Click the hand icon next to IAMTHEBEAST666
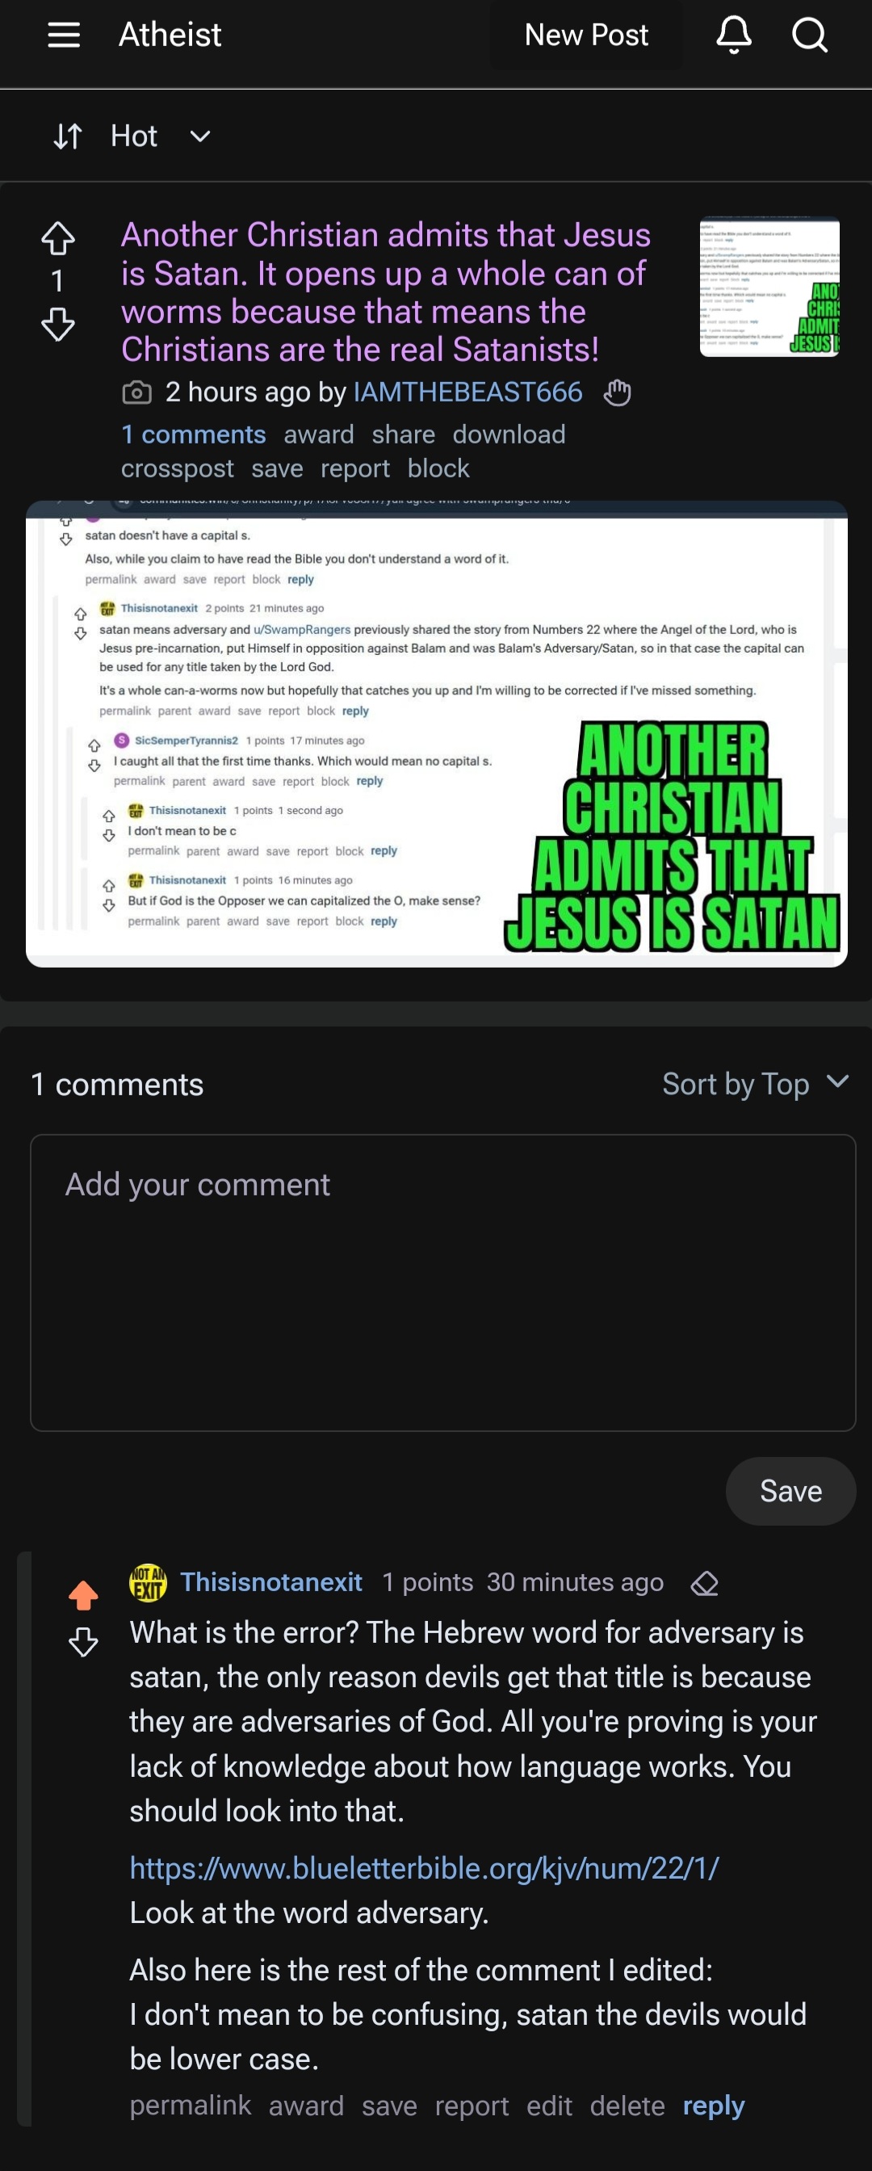Viewport: 872px width, 2171px height. (618, 393)
